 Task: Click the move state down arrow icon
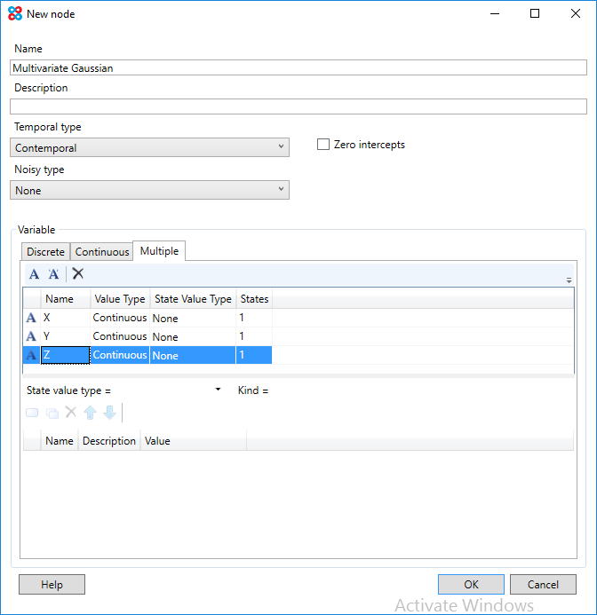109,413
